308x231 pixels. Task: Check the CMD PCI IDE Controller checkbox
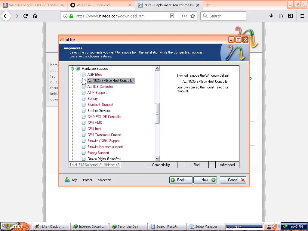coord(84,117)
